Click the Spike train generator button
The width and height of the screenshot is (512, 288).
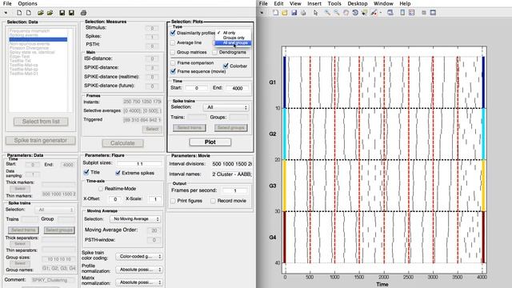[41, 141]
